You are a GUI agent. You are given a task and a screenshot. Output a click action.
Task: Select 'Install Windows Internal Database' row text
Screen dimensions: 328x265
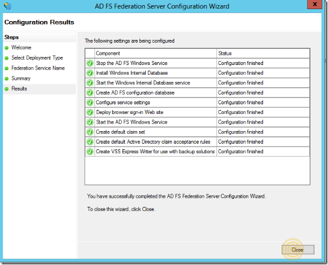point(132,73)
